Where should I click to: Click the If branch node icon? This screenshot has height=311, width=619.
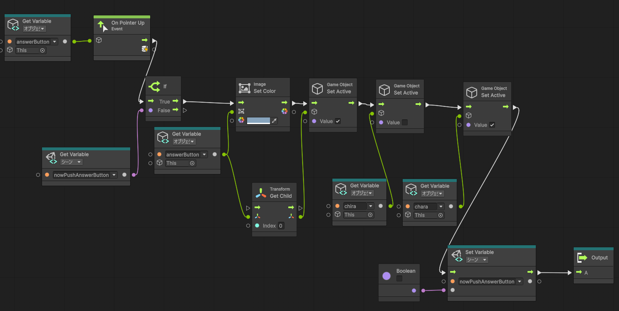click(x=154, y=87)
